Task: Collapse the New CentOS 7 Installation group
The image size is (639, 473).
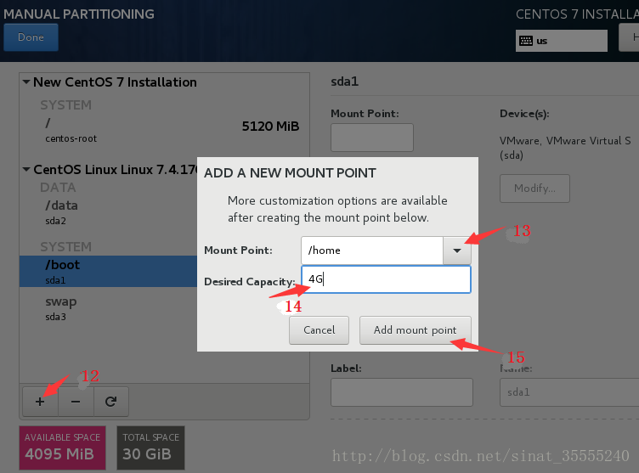Action: (26, 82)
